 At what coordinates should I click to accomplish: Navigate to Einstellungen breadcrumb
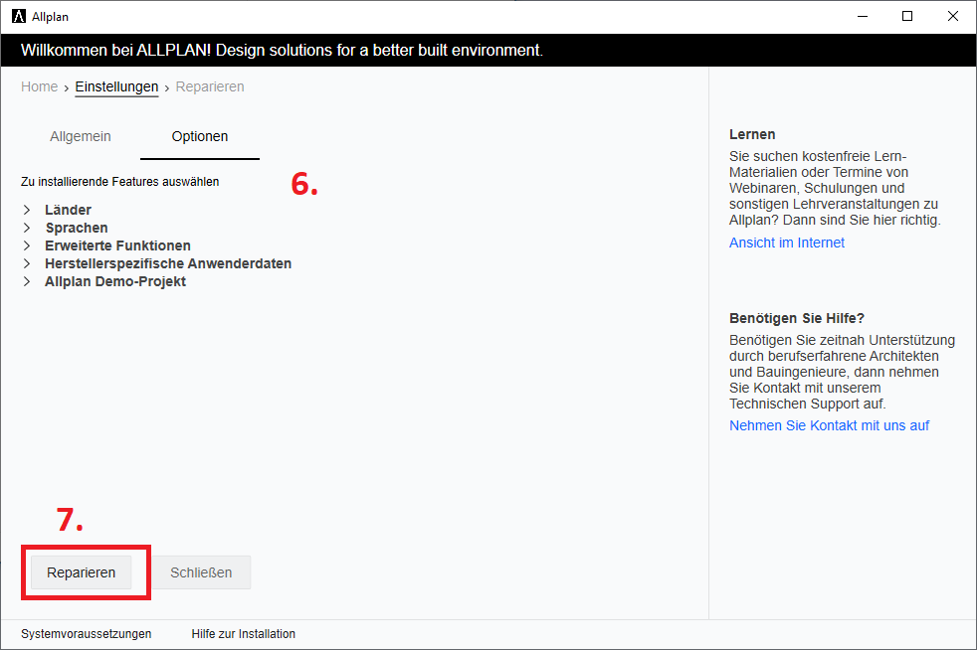pyautogui.click(x=116, y=86)
